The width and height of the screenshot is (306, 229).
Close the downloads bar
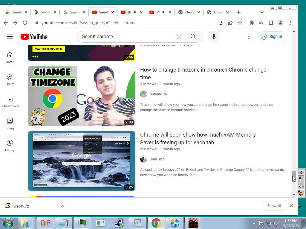tap(291, 206)
